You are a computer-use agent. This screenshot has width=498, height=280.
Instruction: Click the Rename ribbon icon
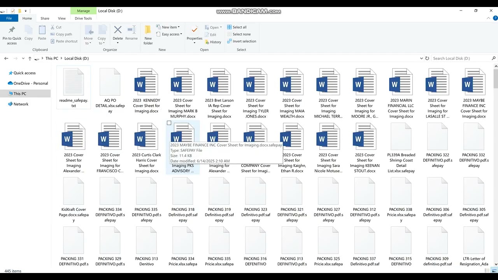click(131, 33)
